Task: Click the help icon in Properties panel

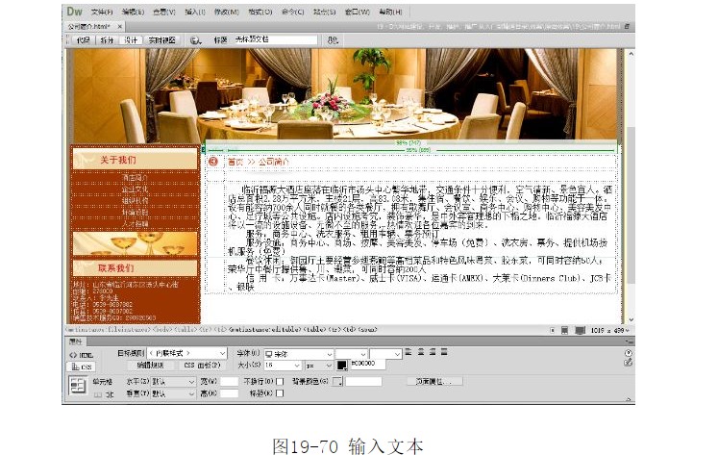Action: coord(628,353)
